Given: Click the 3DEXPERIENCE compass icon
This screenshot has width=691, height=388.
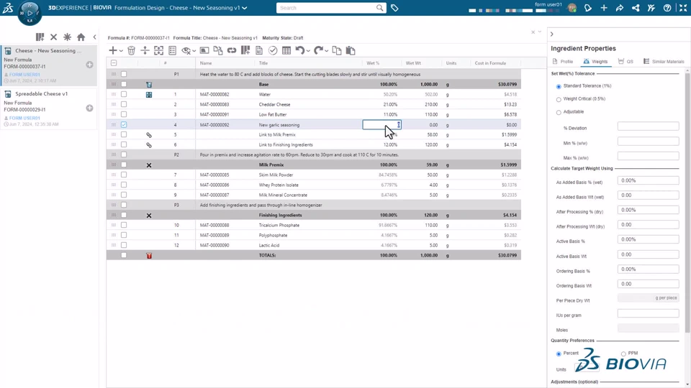Looking at the screenshot, I should click(x=30, y=13).
